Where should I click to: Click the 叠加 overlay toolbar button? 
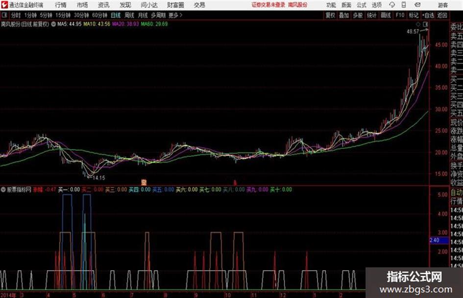pos(344,15)
